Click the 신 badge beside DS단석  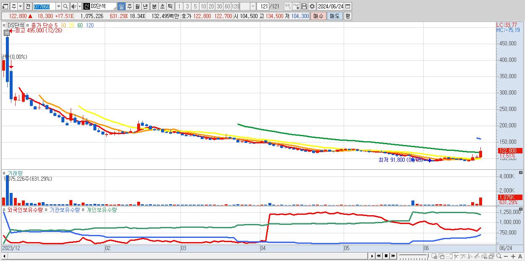[86, 6]
